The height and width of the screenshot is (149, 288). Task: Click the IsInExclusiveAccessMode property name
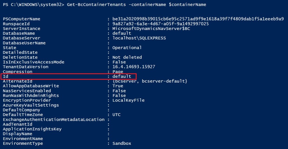tap(33, 62)
